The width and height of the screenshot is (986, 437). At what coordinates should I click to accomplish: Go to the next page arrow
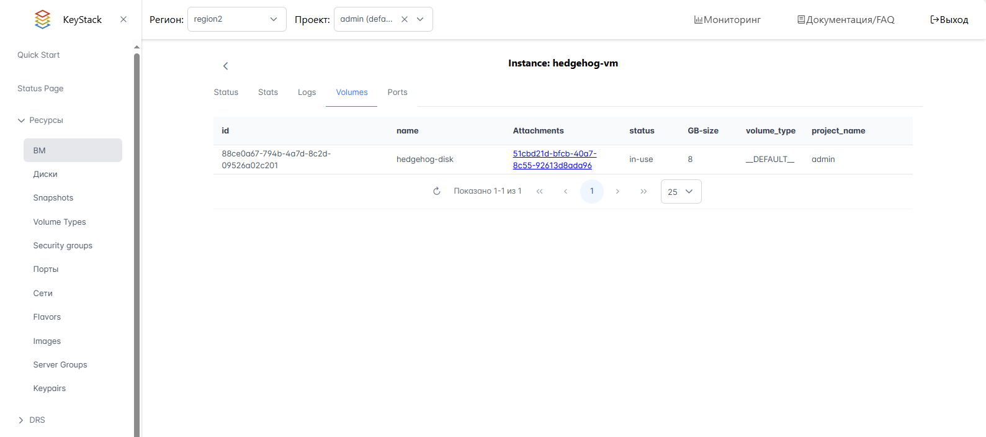(x=617, y=191)
